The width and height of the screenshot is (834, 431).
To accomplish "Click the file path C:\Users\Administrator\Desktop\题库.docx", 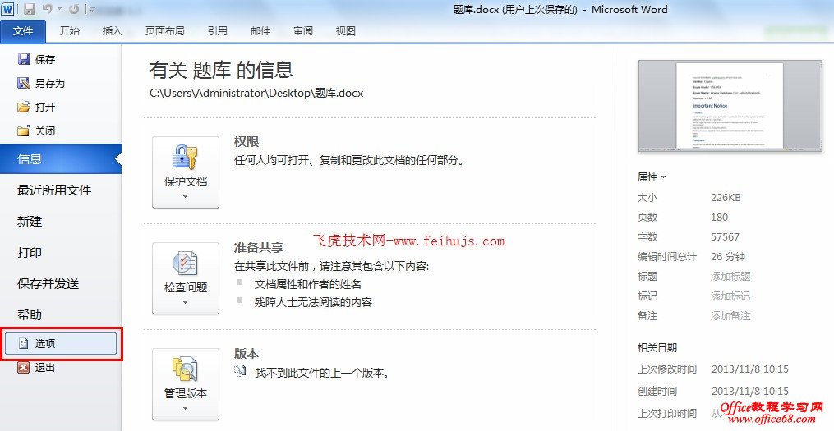I will click(x=256, y=93).
